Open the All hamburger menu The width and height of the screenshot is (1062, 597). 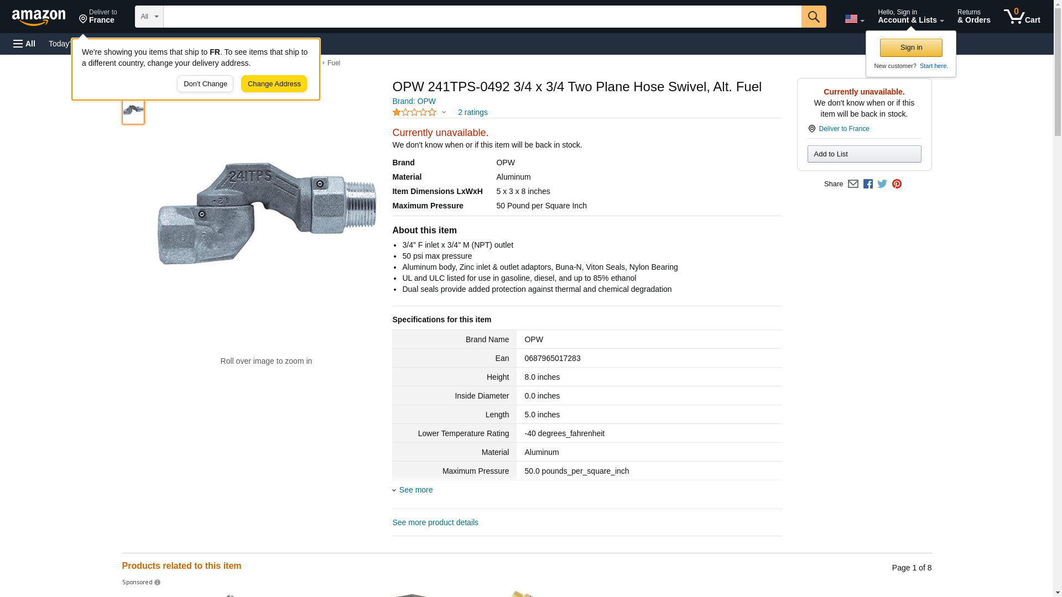point(24,44)
